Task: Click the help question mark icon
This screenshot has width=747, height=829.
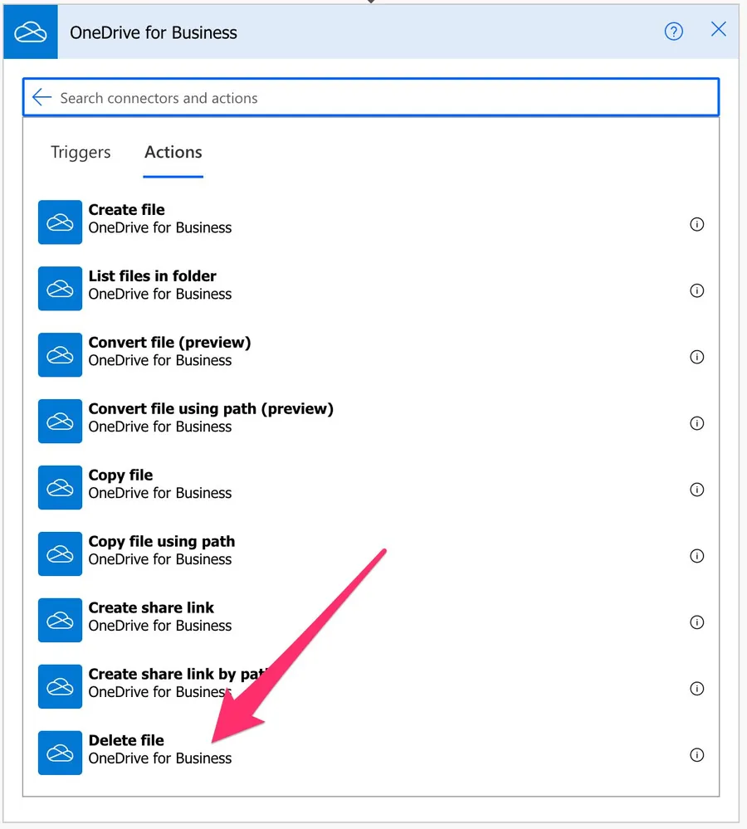Action: coord(674,32)
